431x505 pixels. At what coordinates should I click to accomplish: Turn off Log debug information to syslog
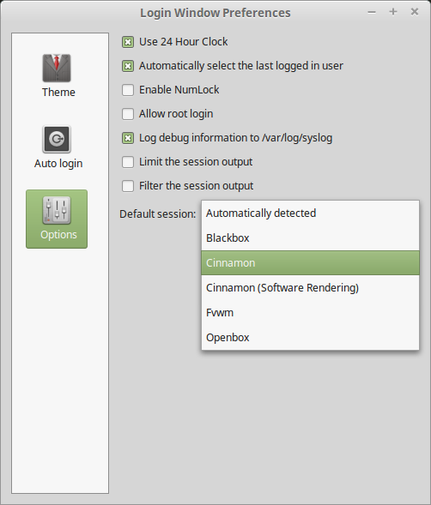coord(128,138)
